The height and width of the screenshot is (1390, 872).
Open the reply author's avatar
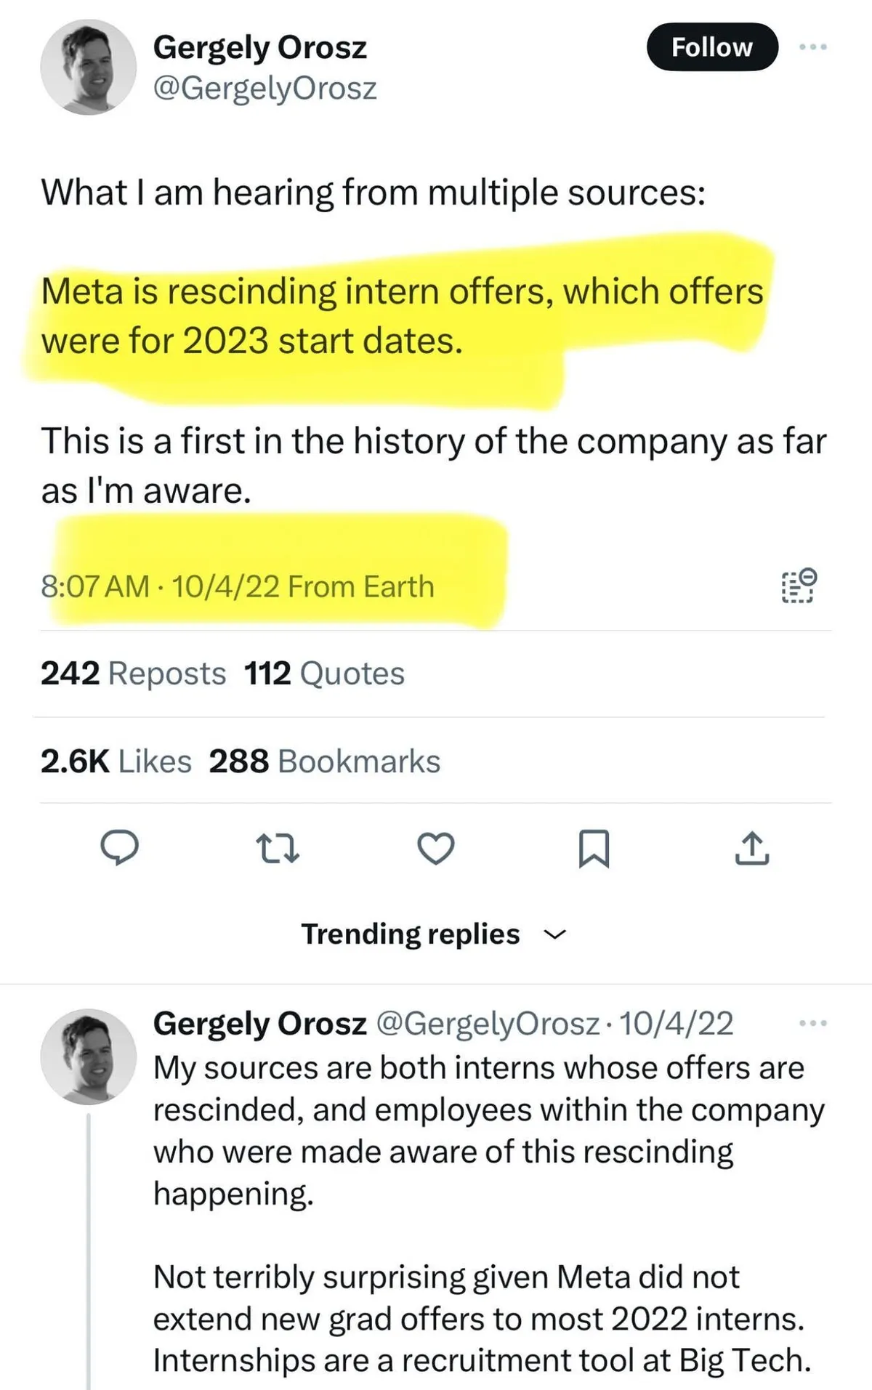click(88, 1056)
